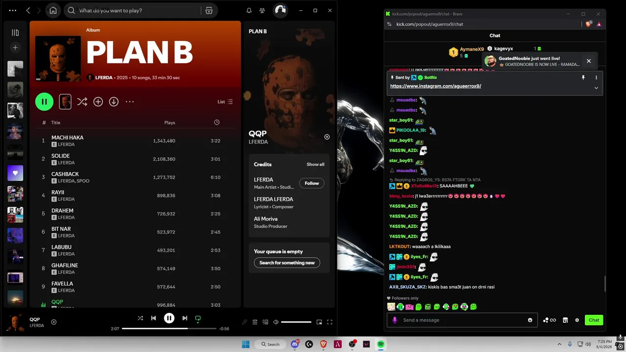Mute Spotify volume speaker icon
Image resolution: width=626 pixels, height=352 pixels.
coord(276,322)
